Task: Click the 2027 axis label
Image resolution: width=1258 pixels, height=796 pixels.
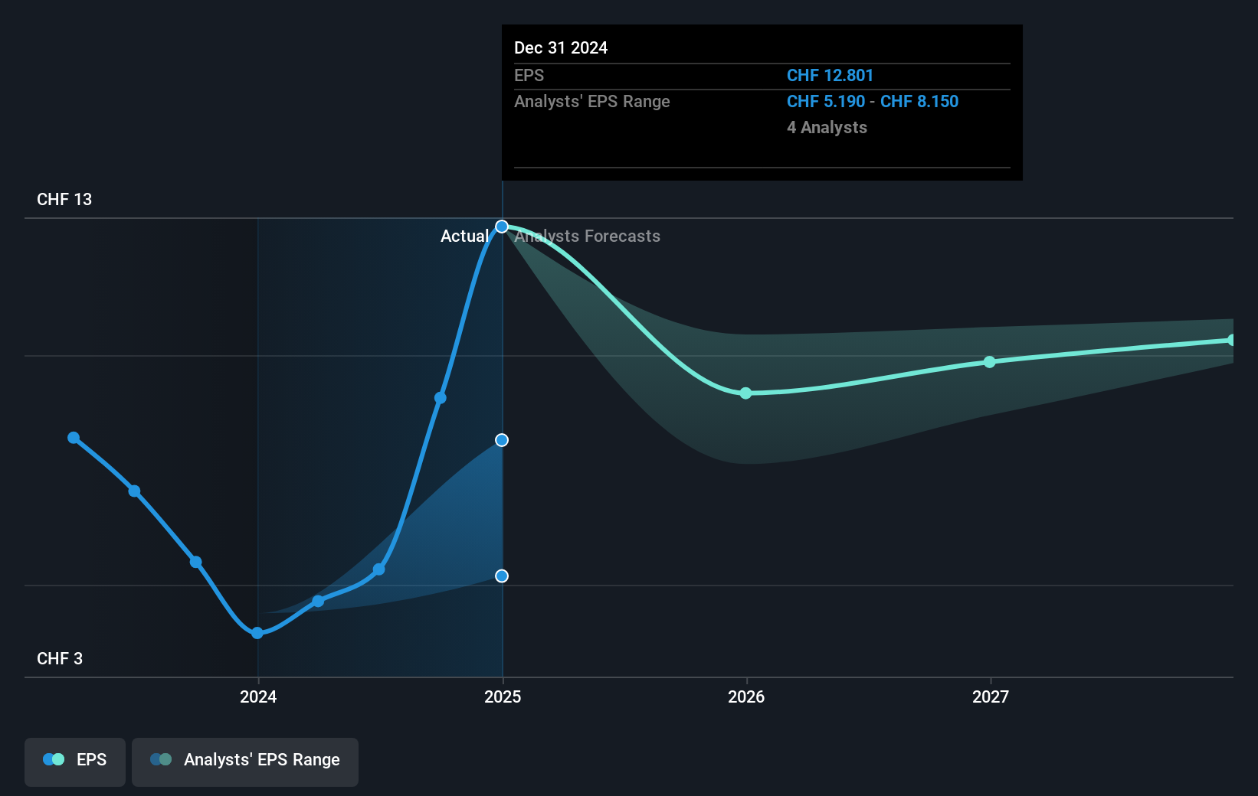Action: [x=991, y=696]
